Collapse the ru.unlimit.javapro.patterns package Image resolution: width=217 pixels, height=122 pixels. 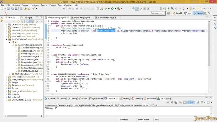(x=13, y=45)
